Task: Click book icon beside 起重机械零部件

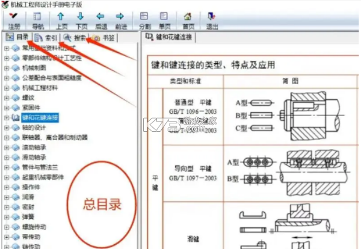Action: coord(16,177)
